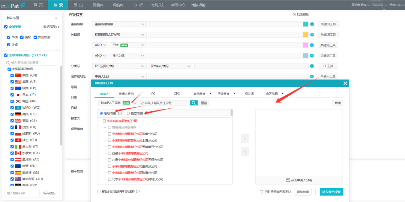Click the 直接检索 button
405x202 pixels.
[x=303, y=192]
